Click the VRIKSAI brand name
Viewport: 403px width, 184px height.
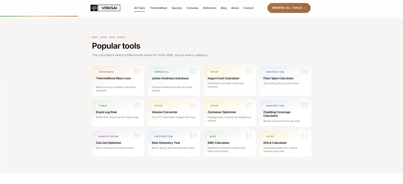click(x=109, y=8)
